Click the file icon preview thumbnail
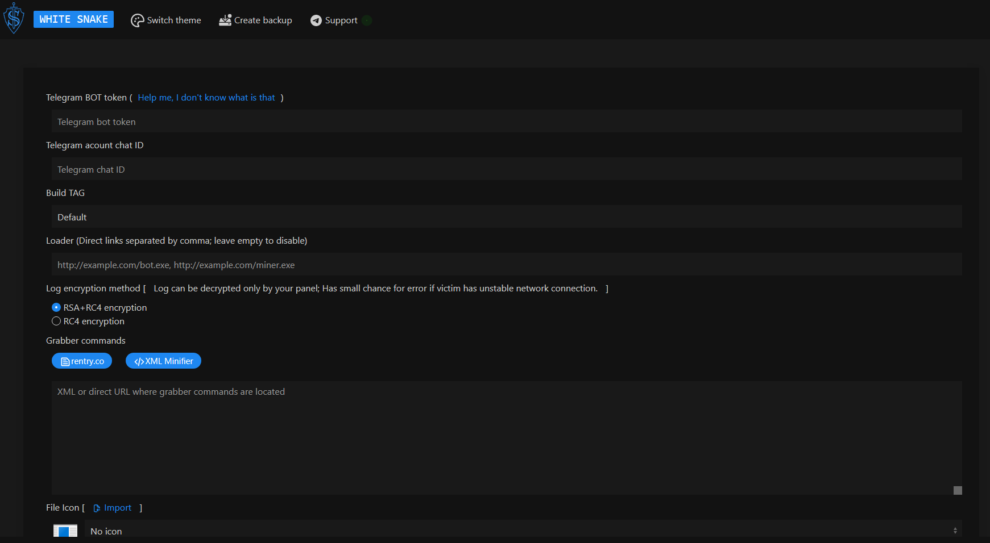The image size is (990, 543). click(x=65, y=531)
